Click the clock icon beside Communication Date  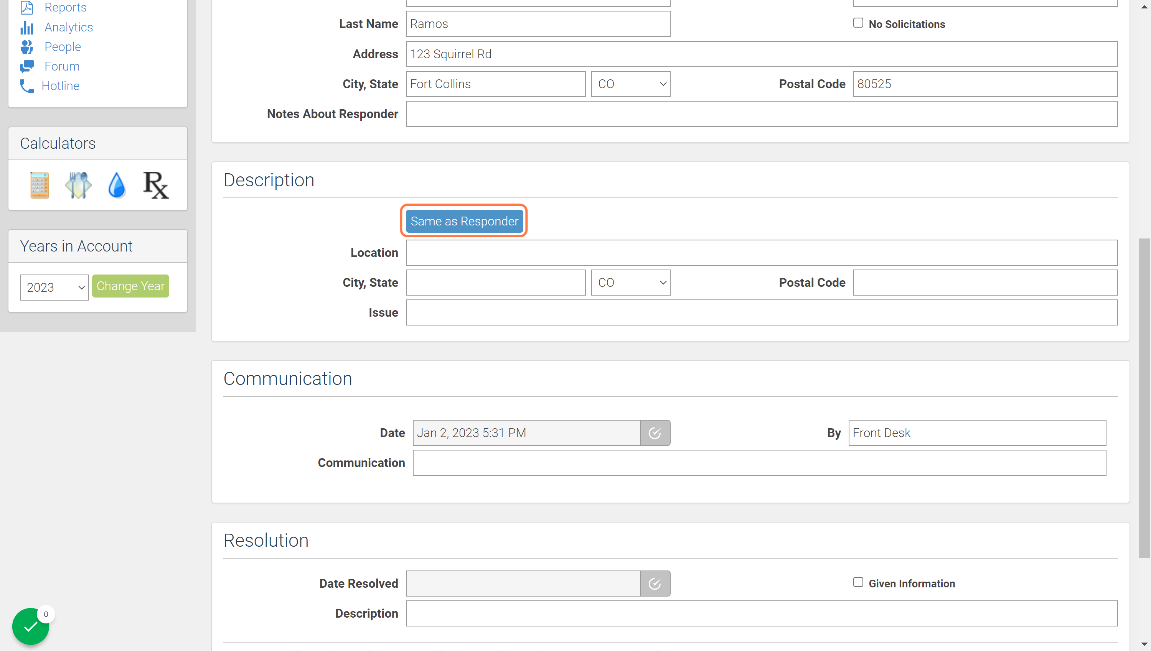(655, 433)
